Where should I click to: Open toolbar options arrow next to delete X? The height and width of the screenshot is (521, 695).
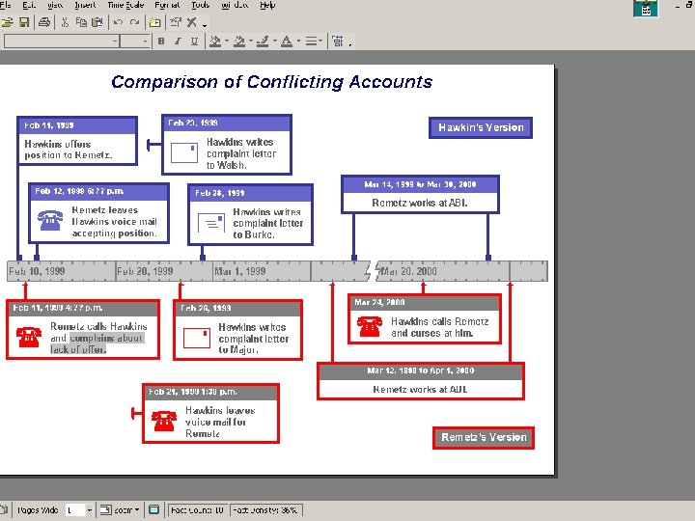pos(205,25)
